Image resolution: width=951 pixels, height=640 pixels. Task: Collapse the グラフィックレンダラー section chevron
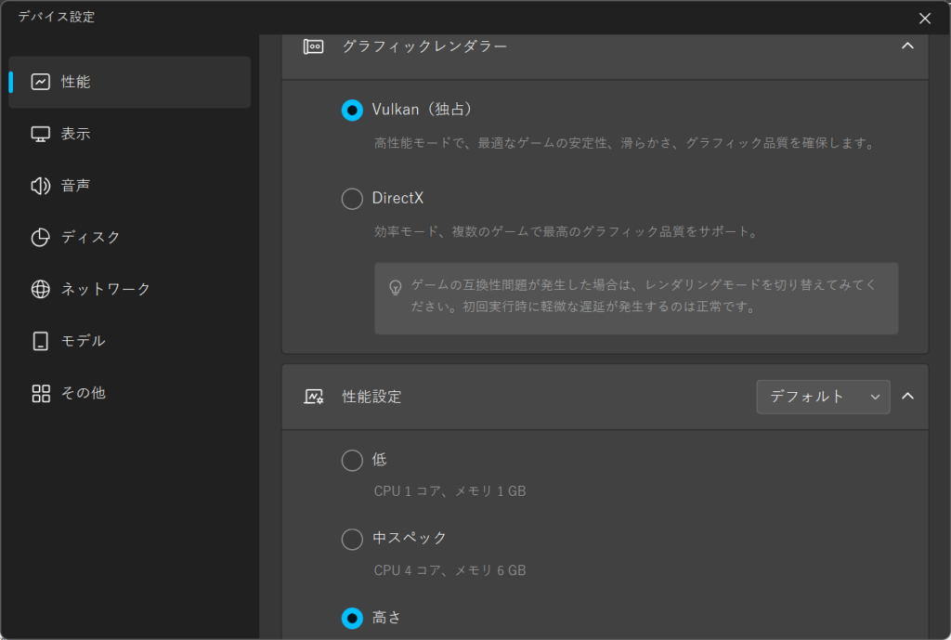(907, 46)
